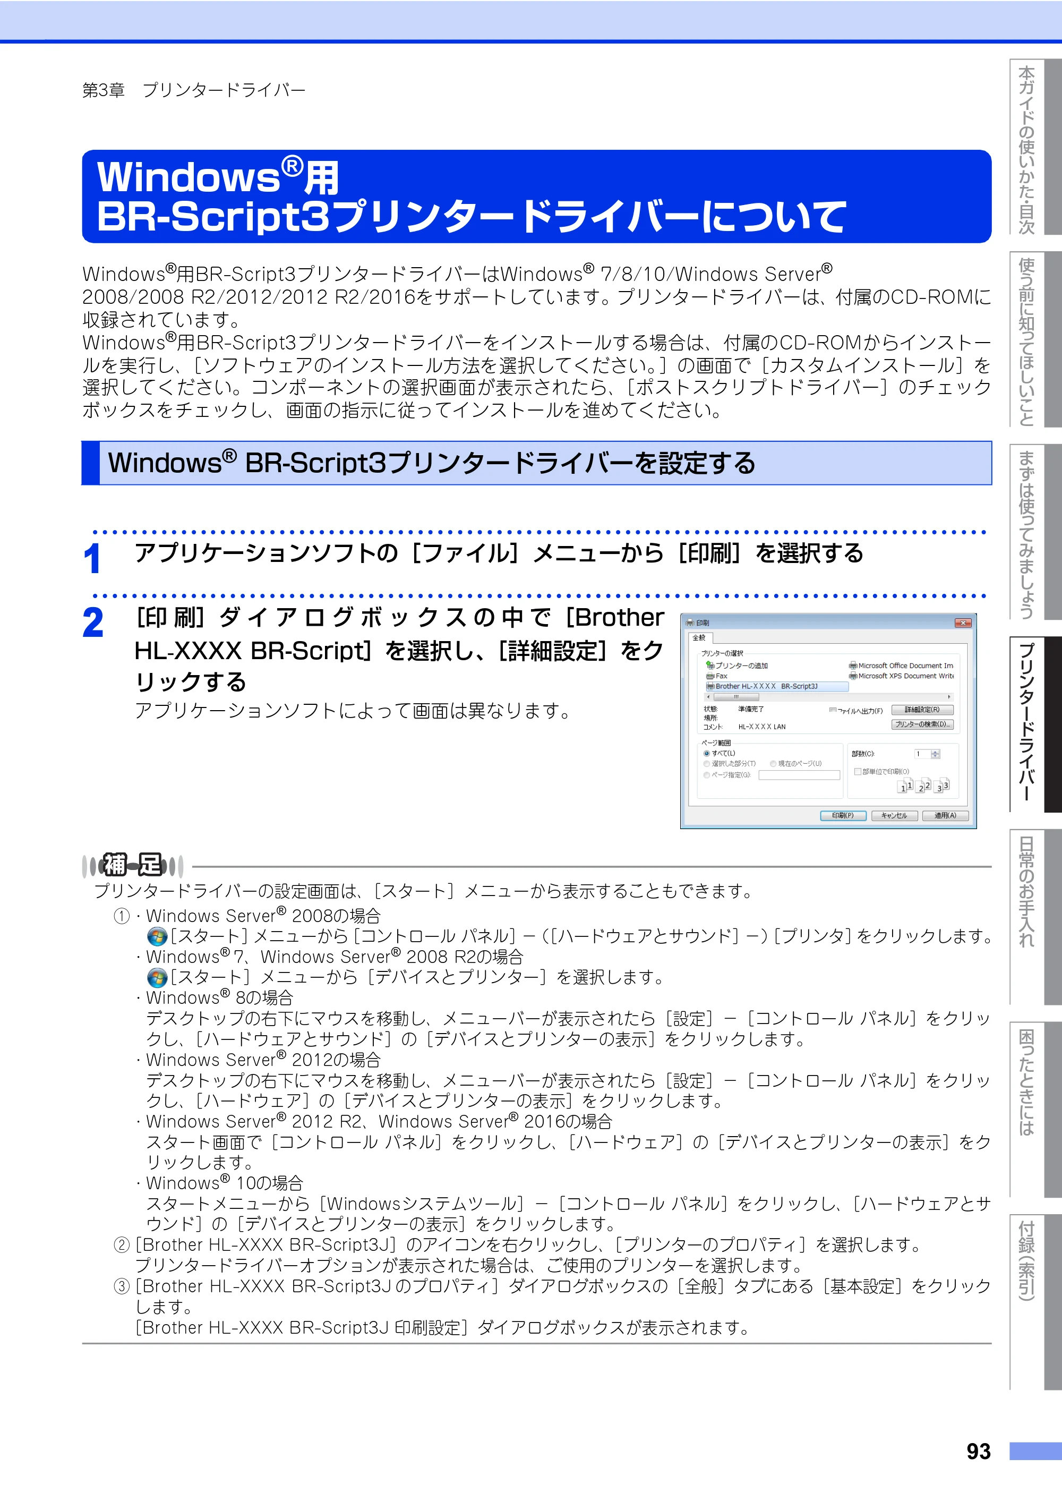This screenshot has height=1501, width=1062.
Task: Select the ページ指定(G) radio button
Action: point(707,775)
